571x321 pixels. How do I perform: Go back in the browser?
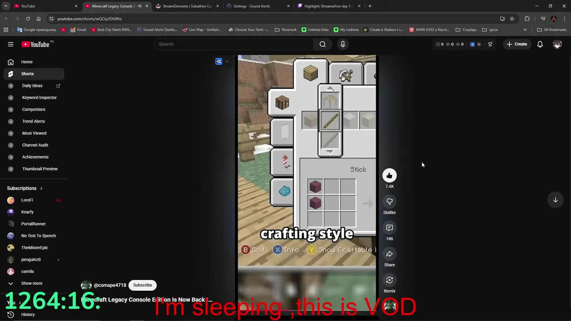(6, 19)
